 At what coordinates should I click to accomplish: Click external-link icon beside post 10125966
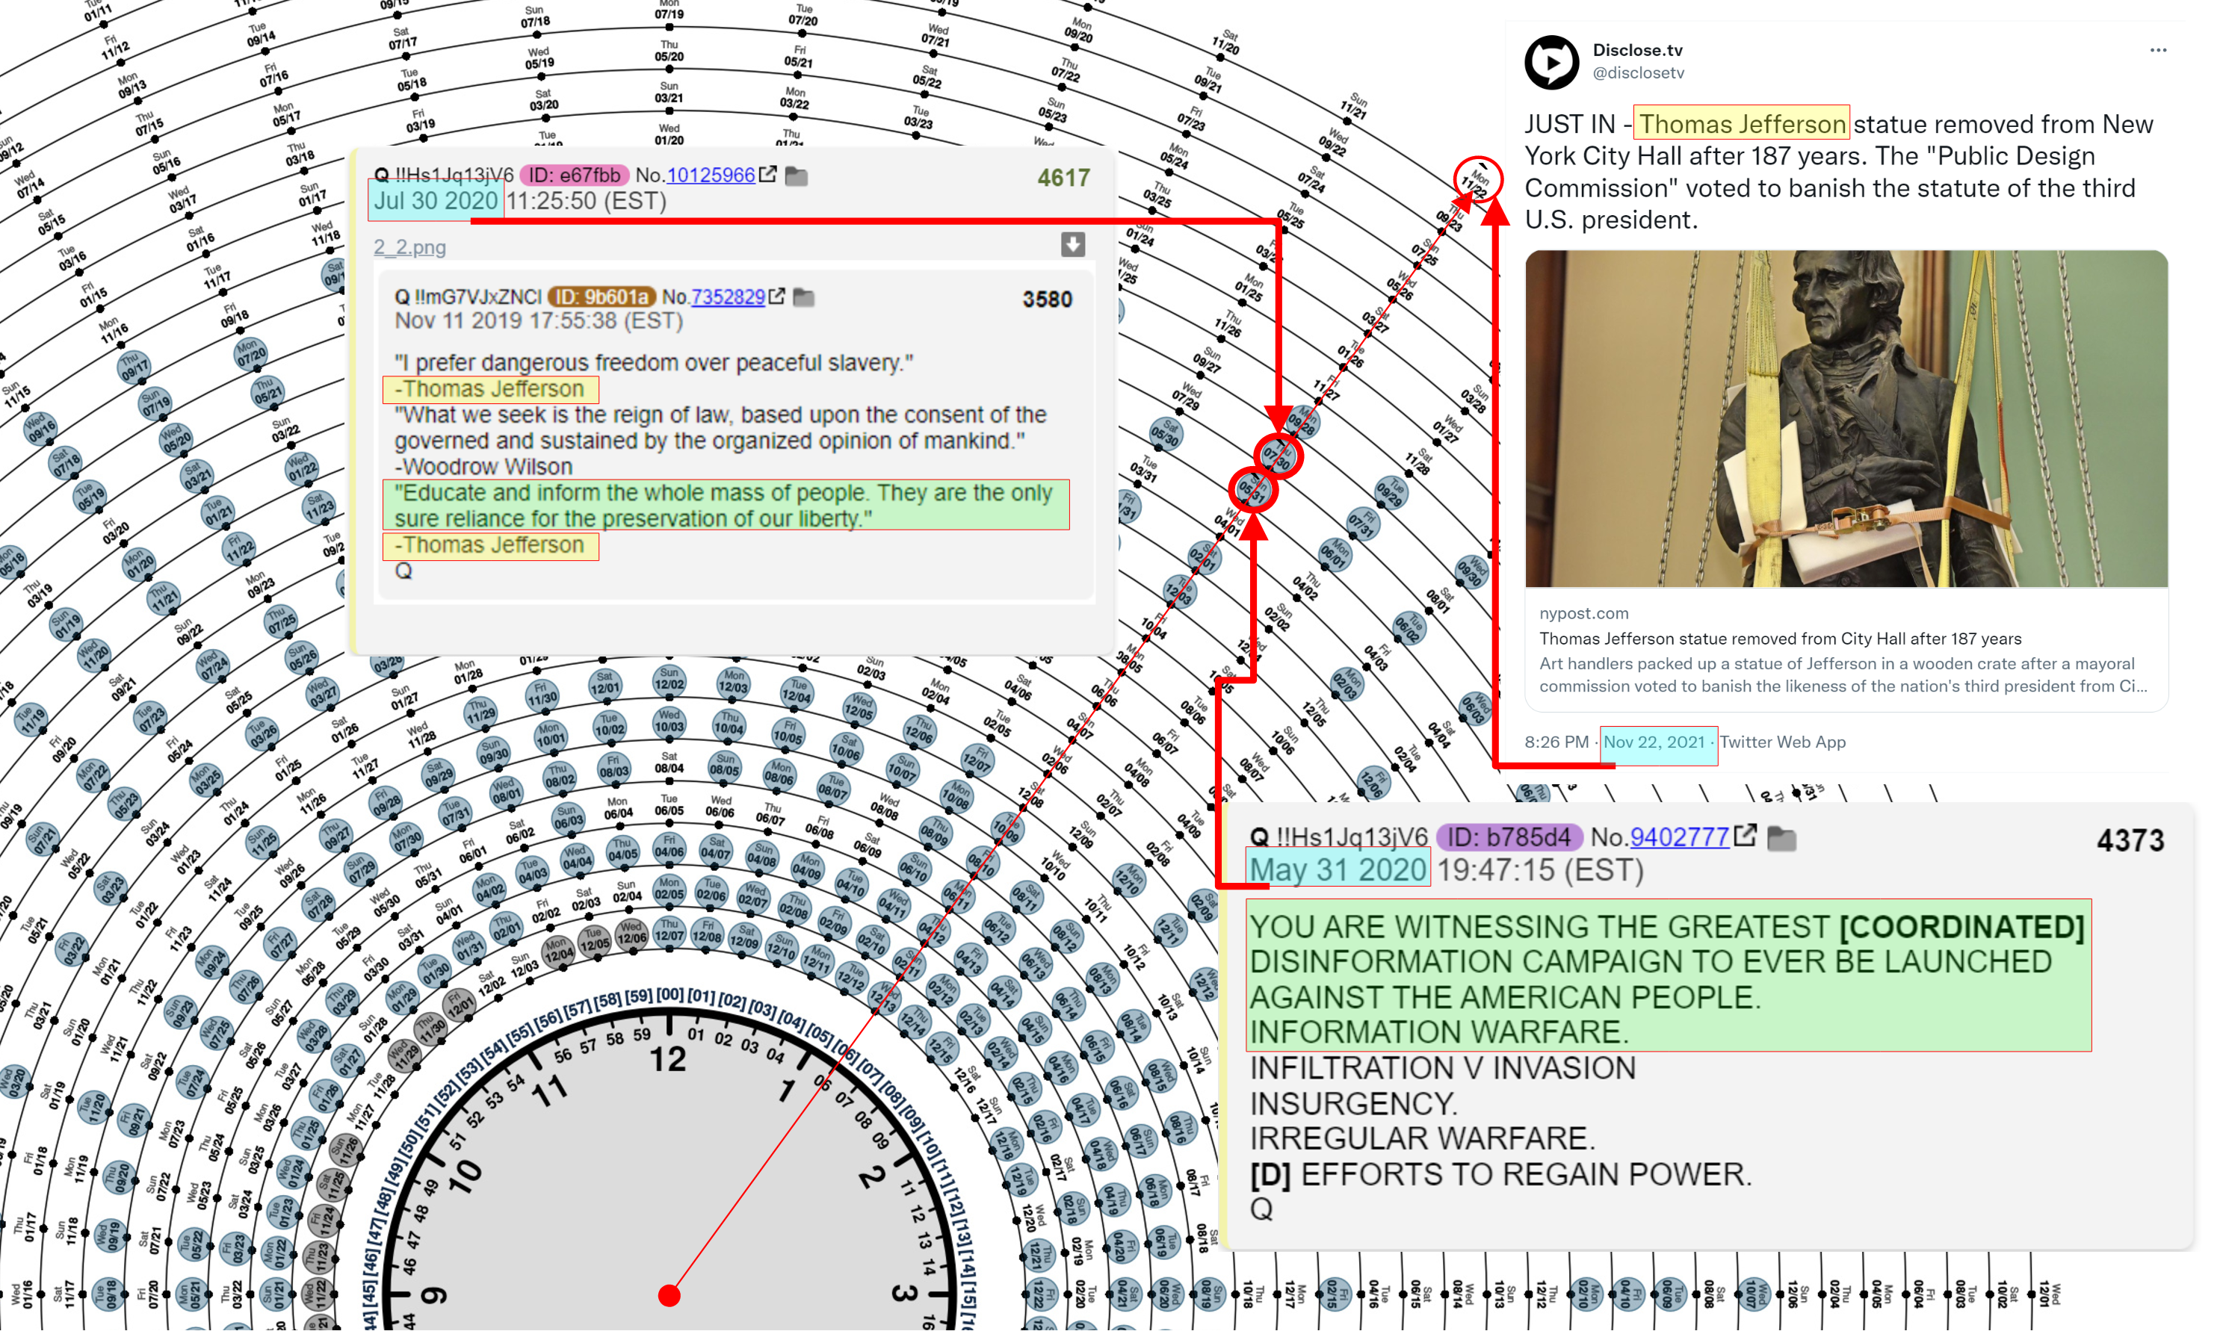768,174
